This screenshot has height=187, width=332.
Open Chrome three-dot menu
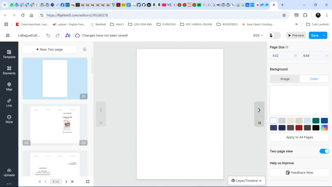click(x=327, y=15)
